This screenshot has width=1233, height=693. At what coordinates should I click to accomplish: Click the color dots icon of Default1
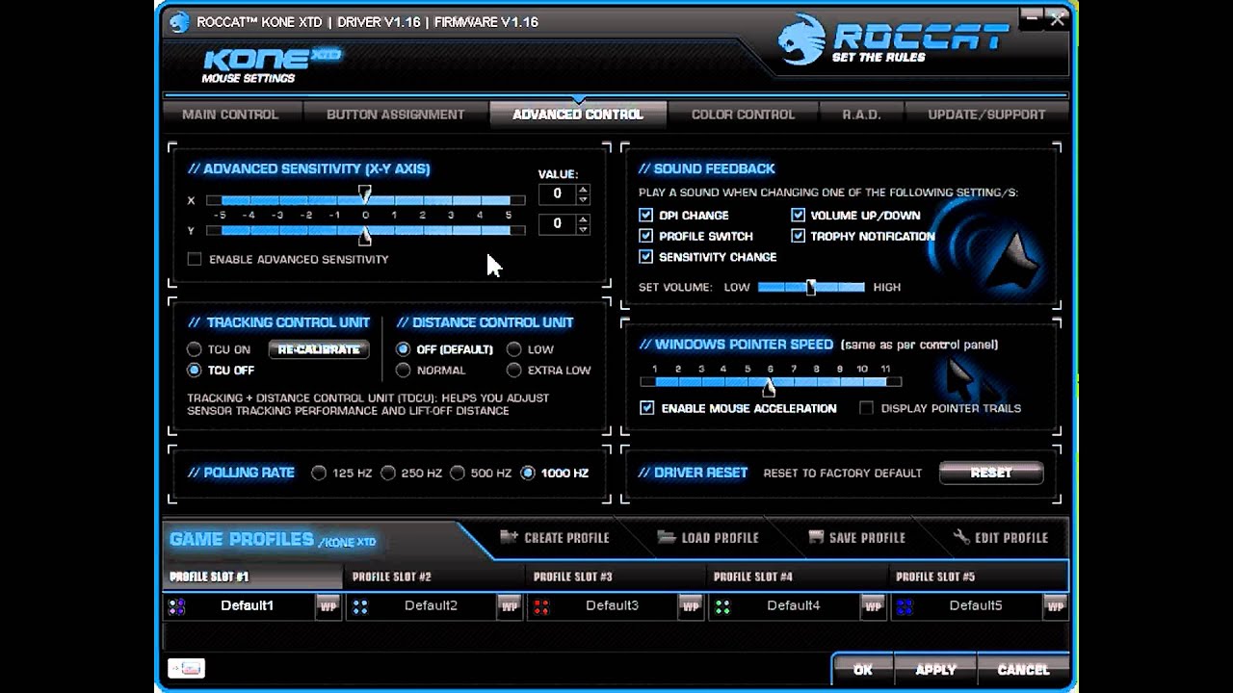click(x=176, y=606)
